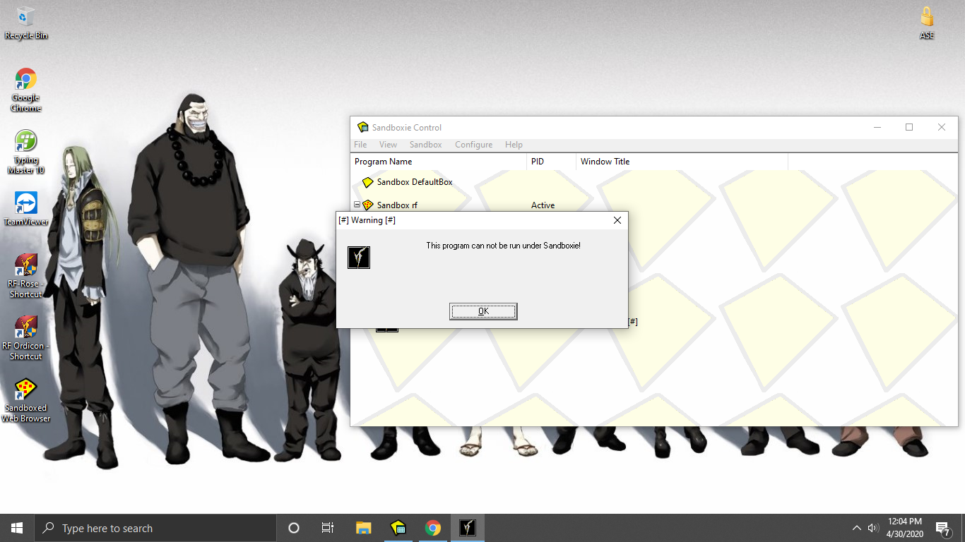
Task: Select the RF-Rose Shortcut desktop icon
Action: click(x=26, y=276)
